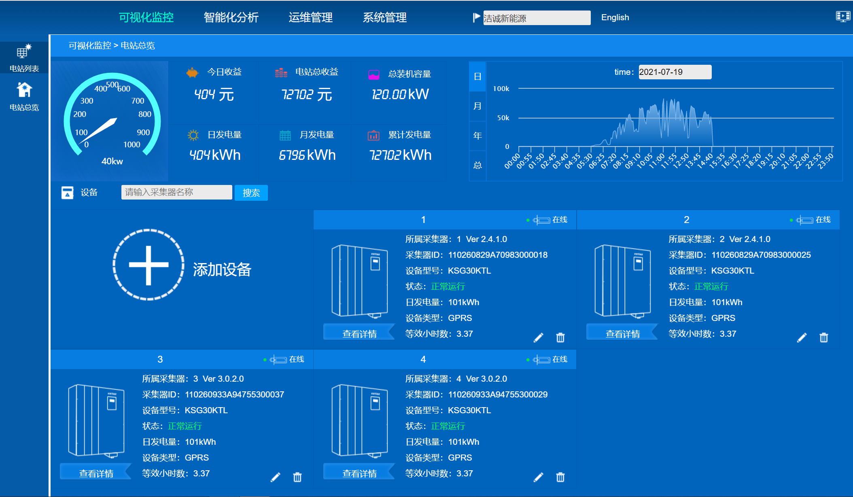This screenshot has width=853, height=497.
Task: Click the edit pencil icon for device 3
Action: tap(275, 477)
